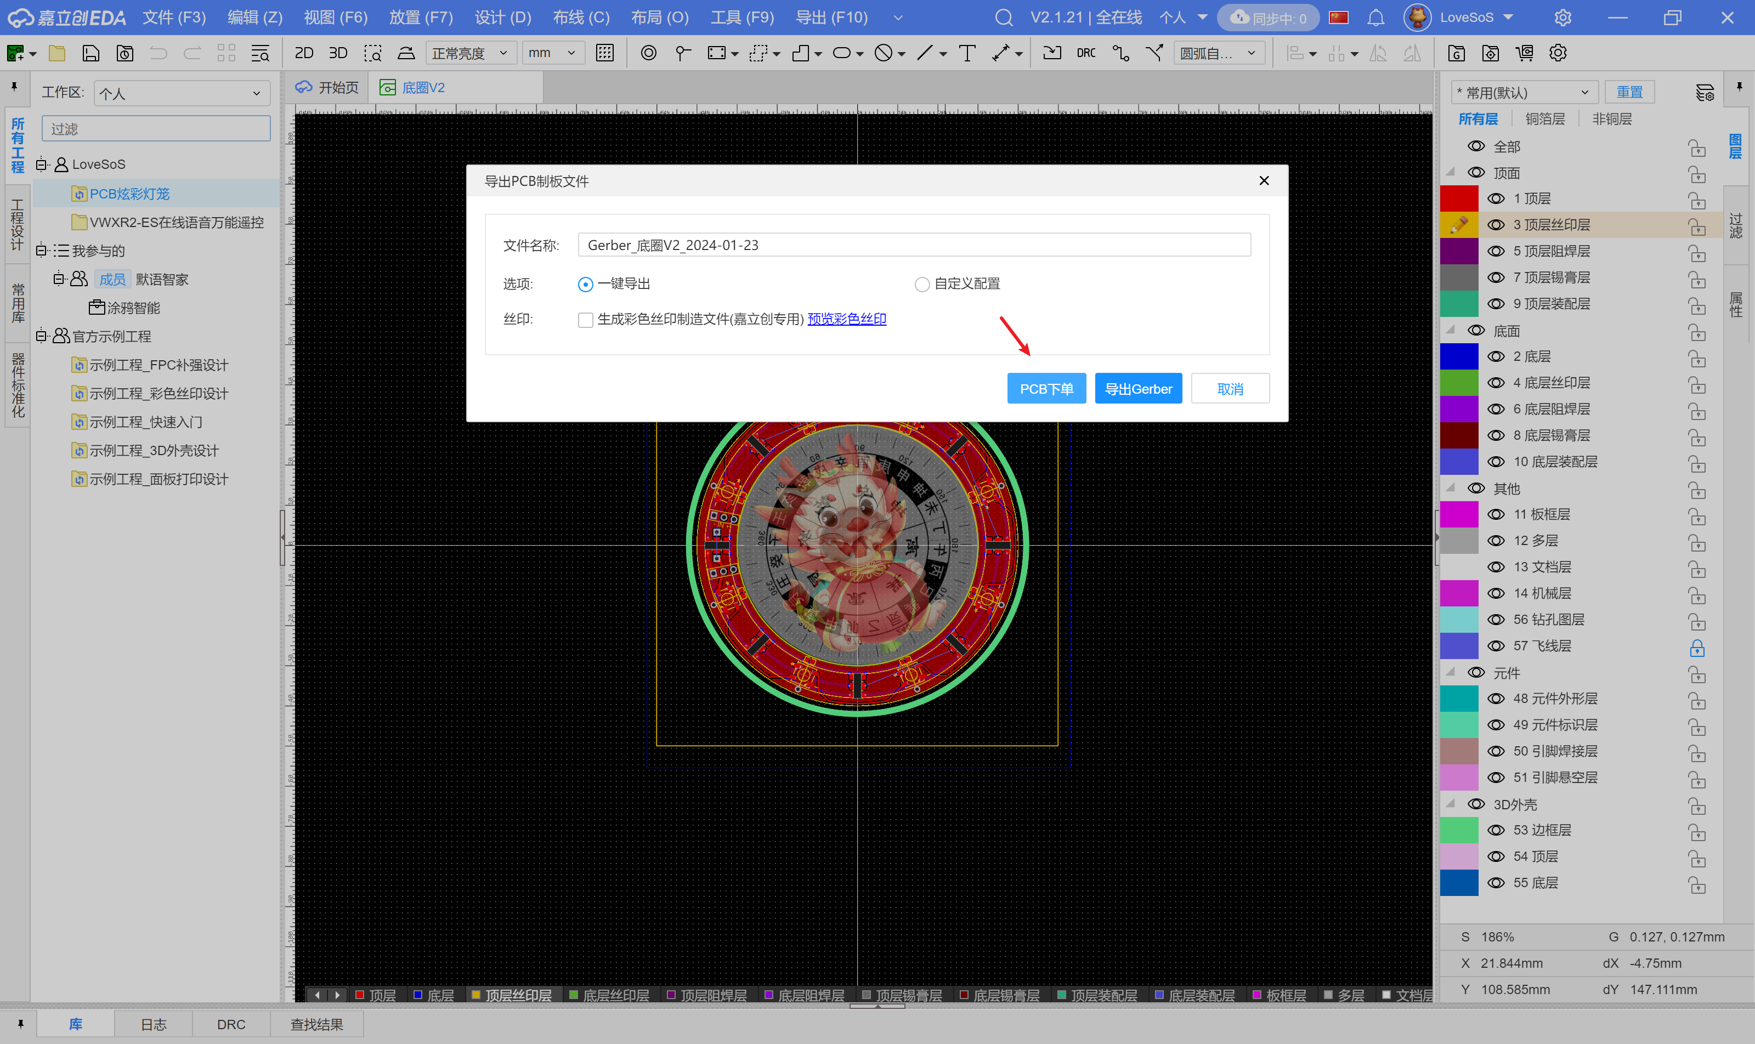The height and width of the screenshot is (1044, 1755).
Task: Open the 布线 (C) menu
Action: pos(581,18)
